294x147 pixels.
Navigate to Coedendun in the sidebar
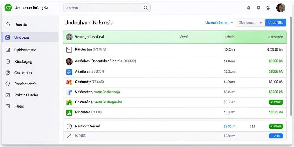point(30,73)
